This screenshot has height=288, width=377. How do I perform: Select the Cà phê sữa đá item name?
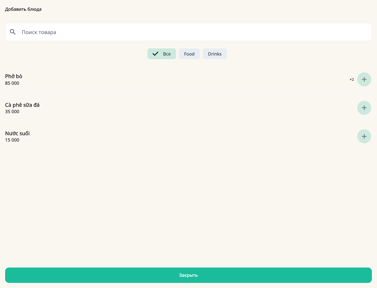[22, 105]
